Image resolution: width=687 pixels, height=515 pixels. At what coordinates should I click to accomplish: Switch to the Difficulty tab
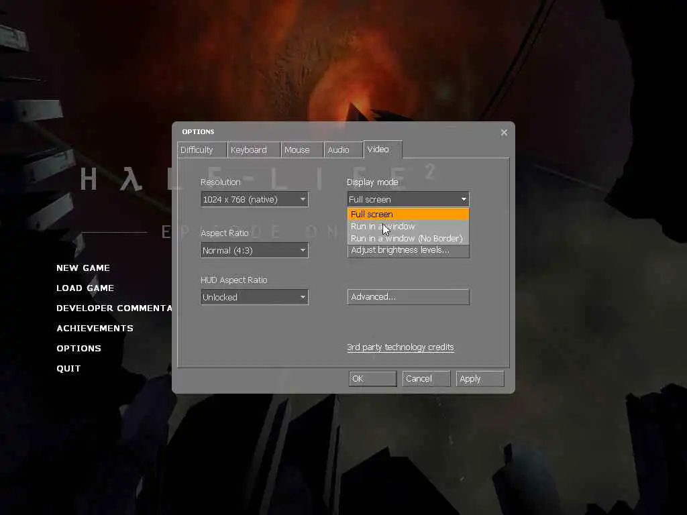point(202,150)
